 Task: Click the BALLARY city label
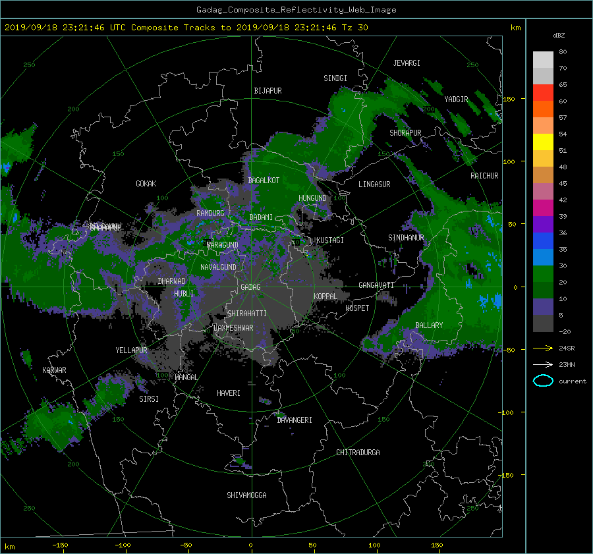(x=429, y=325)
